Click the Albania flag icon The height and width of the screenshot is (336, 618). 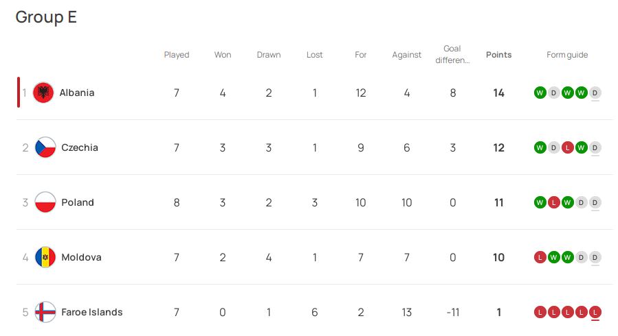pos(43,93)
